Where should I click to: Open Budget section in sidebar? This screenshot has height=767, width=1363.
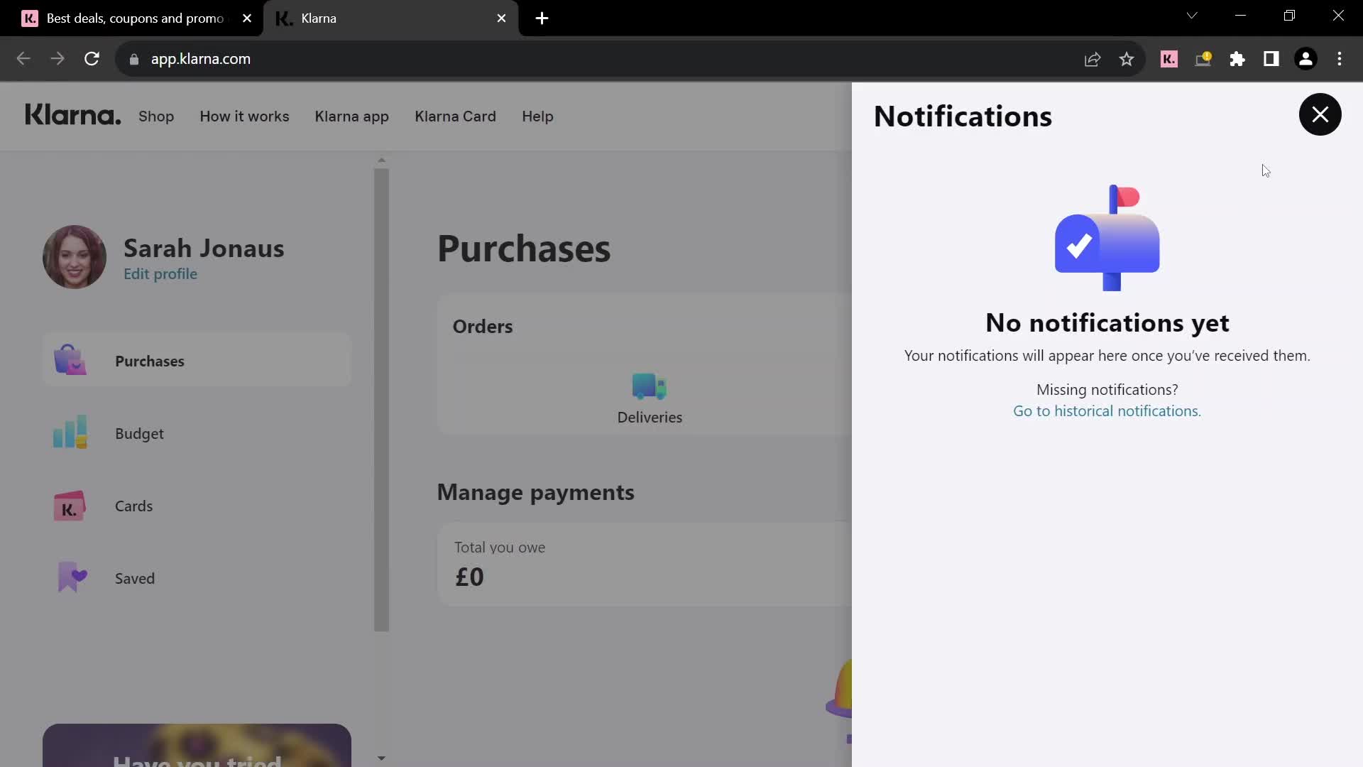[x=197, y=433]
